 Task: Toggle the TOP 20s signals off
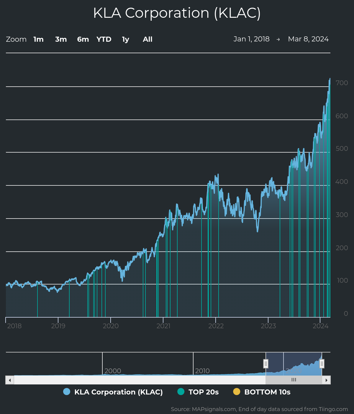203,392
